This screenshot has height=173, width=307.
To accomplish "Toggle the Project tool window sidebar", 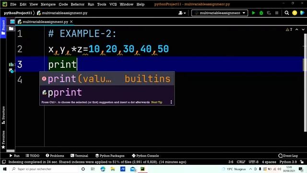I will [3, 27].
